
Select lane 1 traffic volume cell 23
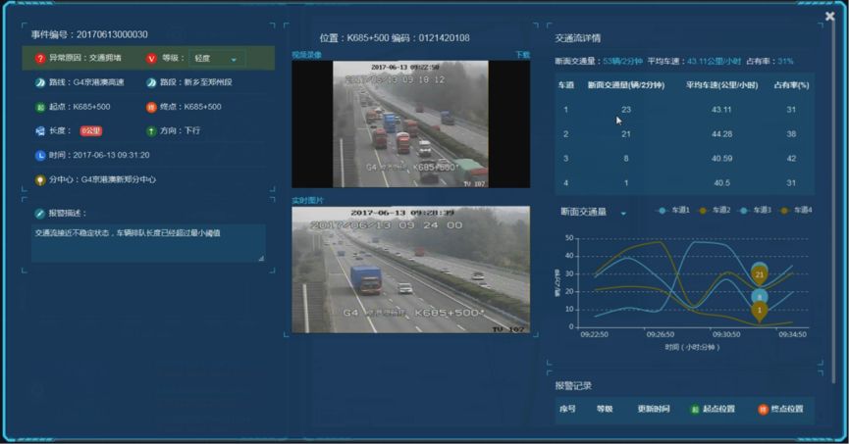[626, 110]
